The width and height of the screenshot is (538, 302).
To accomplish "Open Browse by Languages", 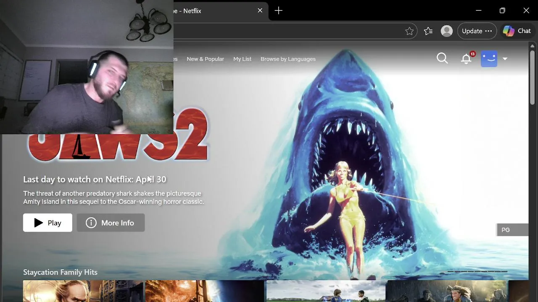I will (x=288, y=59).
